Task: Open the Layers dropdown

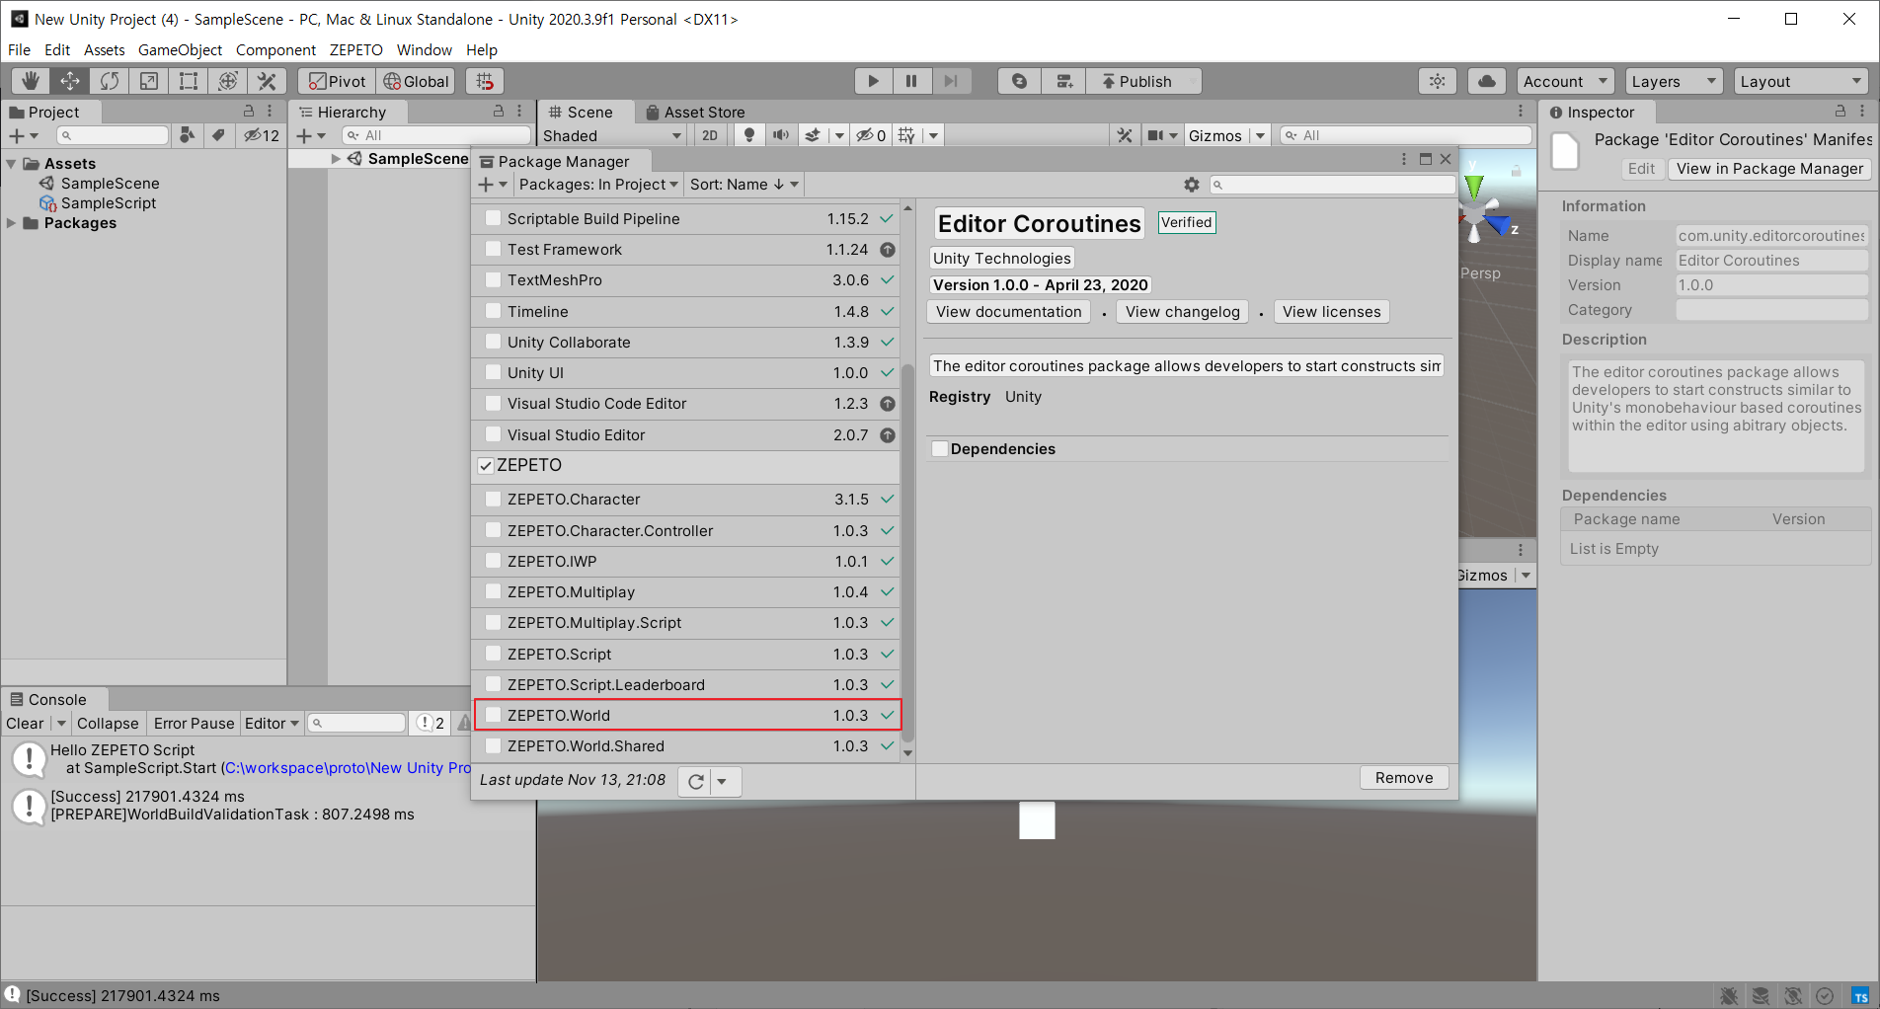Action: click(x=1675, y=81)
